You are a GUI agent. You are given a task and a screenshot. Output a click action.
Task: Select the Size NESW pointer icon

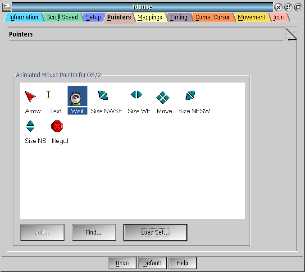[x=190, y=96]
